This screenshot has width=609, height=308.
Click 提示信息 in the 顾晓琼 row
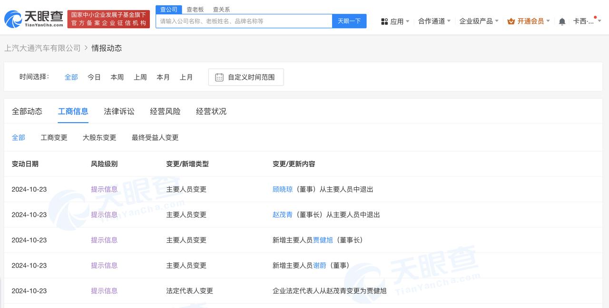104,189
